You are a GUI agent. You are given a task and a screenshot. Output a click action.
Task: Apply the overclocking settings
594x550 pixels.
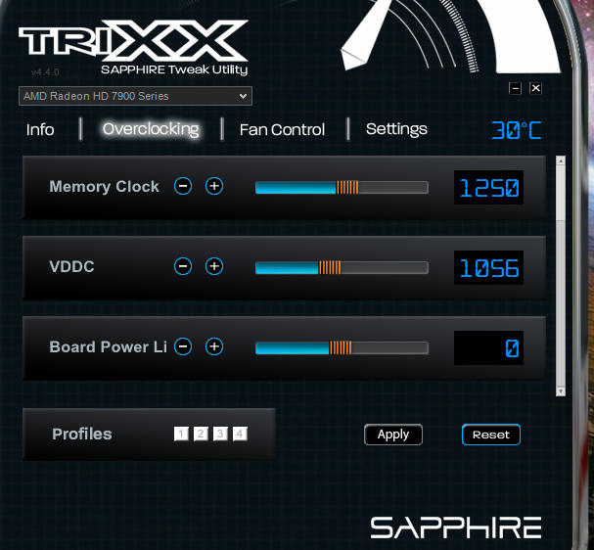pos(393,435)
